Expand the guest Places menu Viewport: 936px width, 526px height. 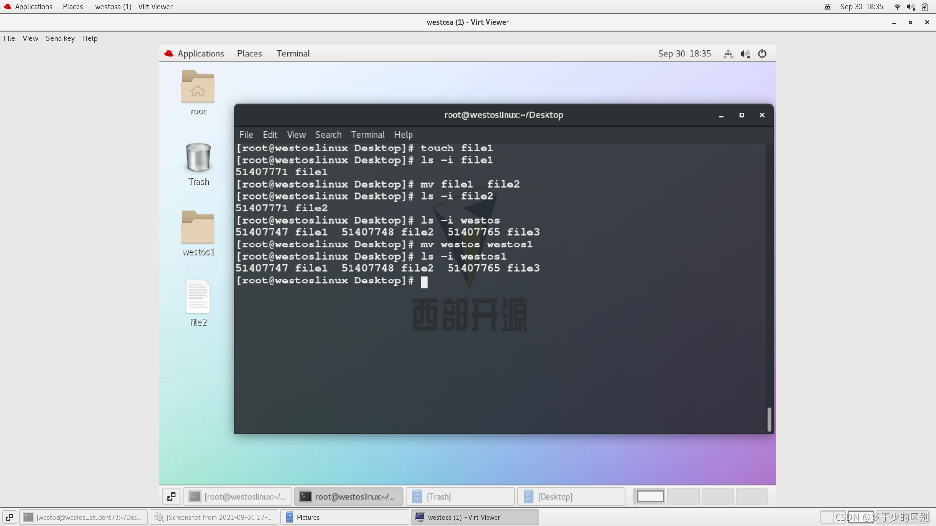coord(250,54)
